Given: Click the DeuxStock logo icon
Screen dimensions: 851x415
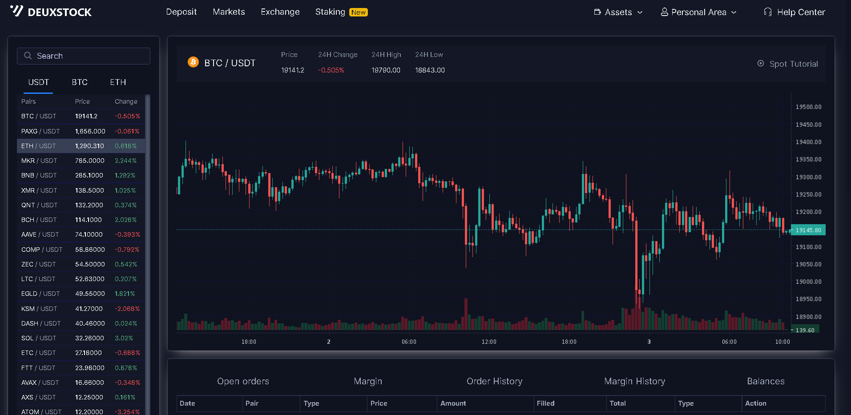Looking at the screenshot, I should [x=16, y=11].
